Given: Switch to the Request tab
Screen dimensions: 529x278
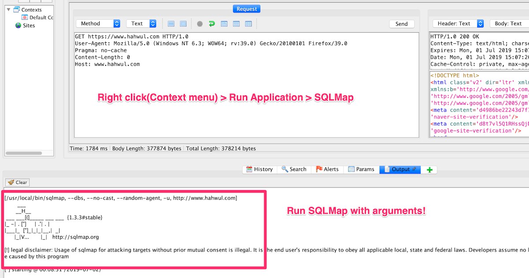Looking at the screenshot, I should (247, 9).
